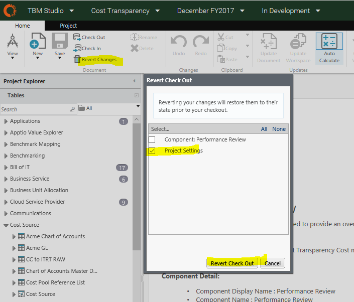Click the Revert Check Out button

tap(232, 263)
